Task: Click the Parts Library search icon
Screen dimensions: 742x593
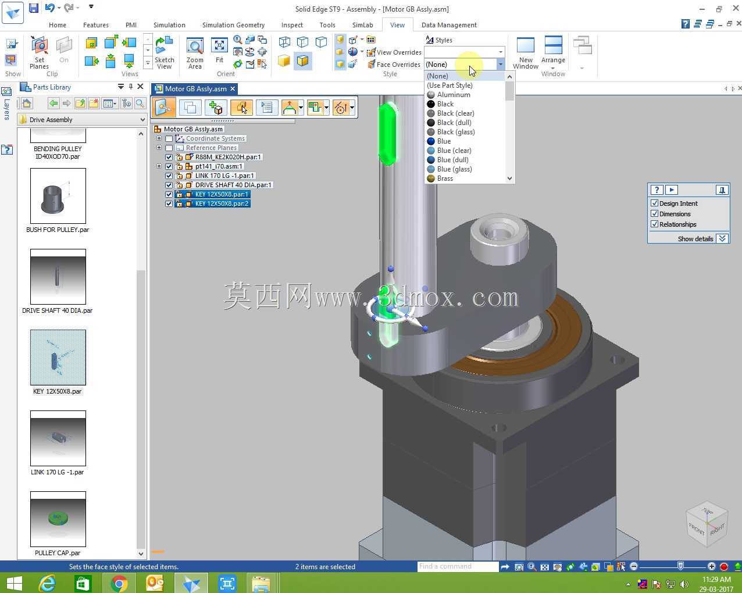Action: tap(140, 103)
